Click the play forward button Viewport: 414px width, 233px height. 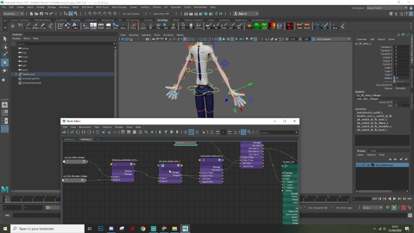coord(394,199)
